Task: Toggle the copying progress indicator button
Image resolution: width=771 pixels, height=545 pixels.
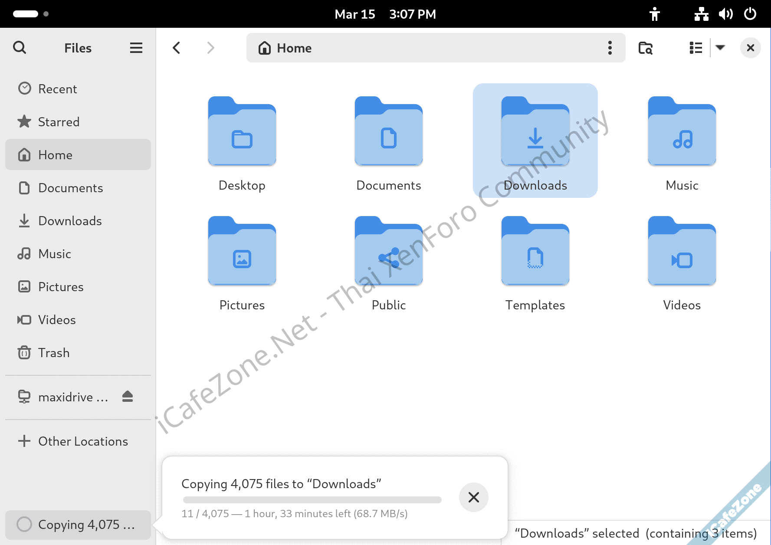Action: tap(78, 525)
